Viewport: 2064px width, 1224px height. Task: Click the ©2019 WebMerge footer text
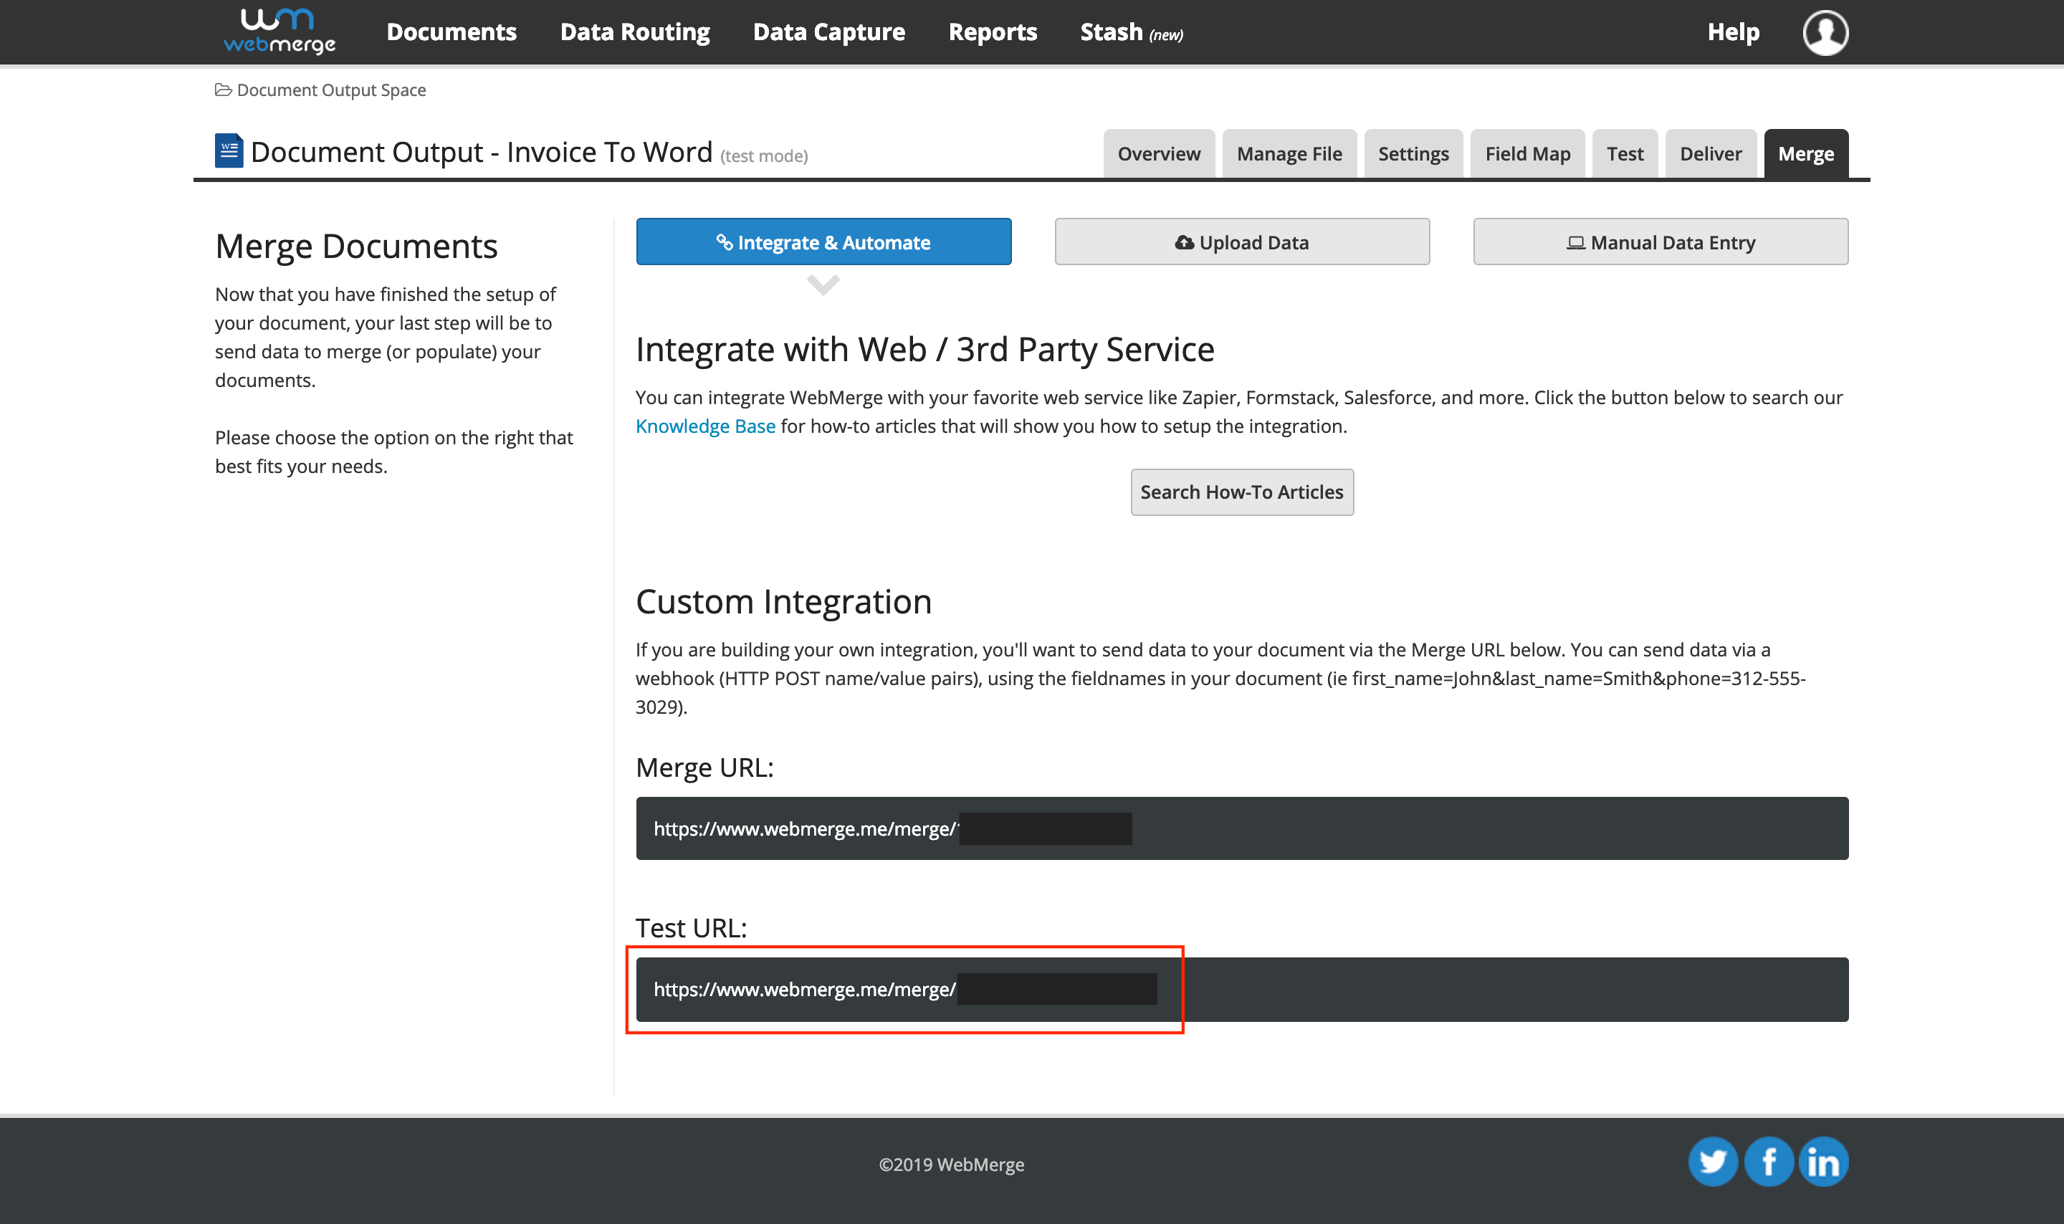pyautogui.click(x=951, y=1165)
